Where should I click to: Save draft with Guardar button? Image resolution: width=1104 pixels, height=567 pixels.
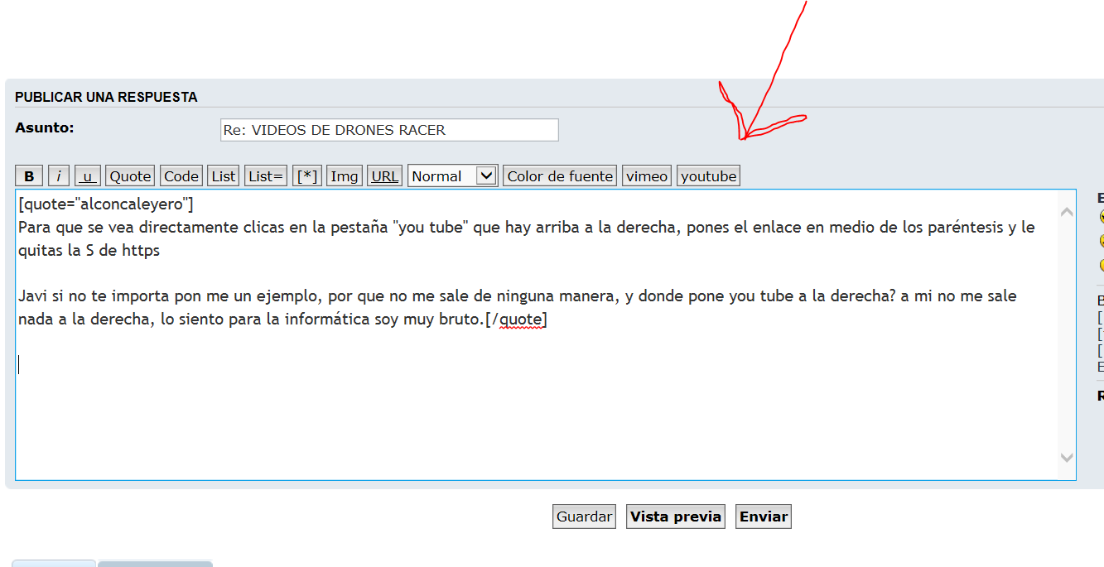[584, 517]
